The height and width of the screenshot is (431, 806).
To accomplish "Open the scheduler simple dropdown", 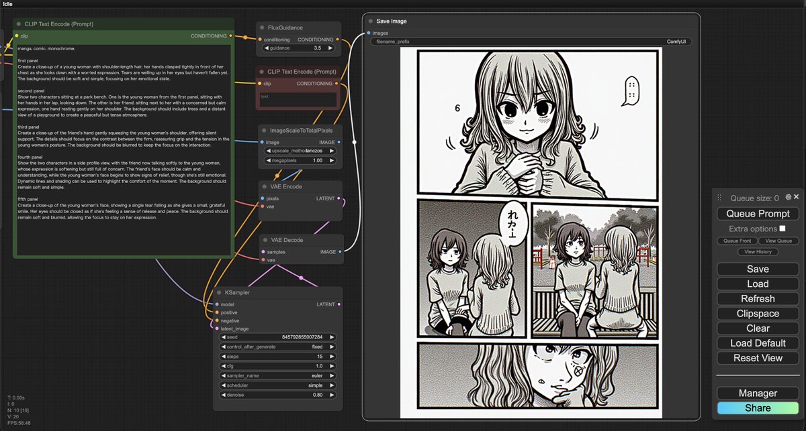I will click(x=277, y=385).
